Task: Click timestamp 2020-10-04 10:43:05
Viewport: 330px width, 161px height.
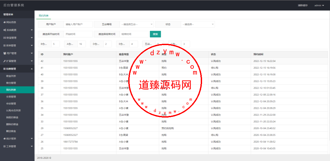Action: click(x=264, y=148)
